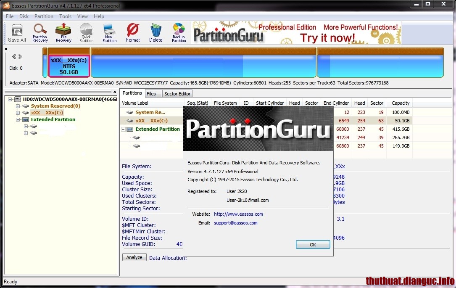Screen dimensions: 456x288
Task: Select HD0:WDCWD5000AAKX disk in the tree
Action: click(x=70, y=99)
